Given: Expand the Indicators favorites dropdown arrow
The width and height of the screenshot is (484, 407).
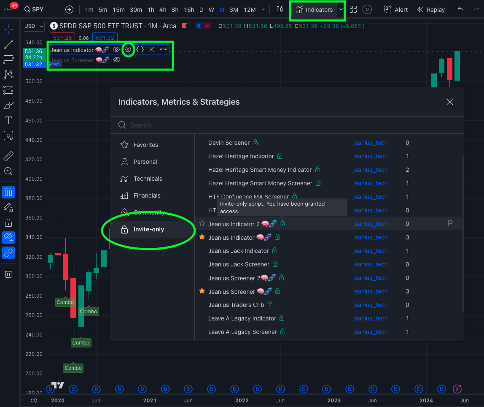Looking at the screenshot, I should [341, 10].
